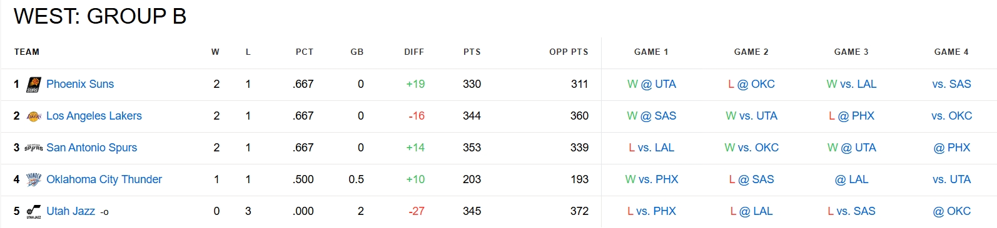Sort standings by the PCT column header
This screenshot has width=997, height=228.
[305, 52]
